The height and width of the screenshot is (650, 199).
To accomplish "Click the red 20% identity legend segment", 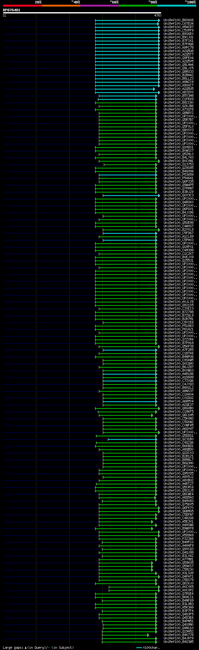I will [22, 6].
